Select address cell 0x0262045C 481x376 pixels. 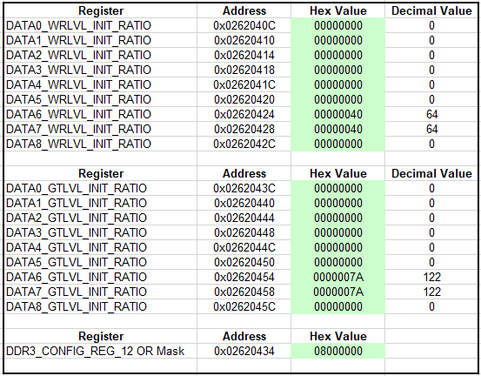point(244,306)
